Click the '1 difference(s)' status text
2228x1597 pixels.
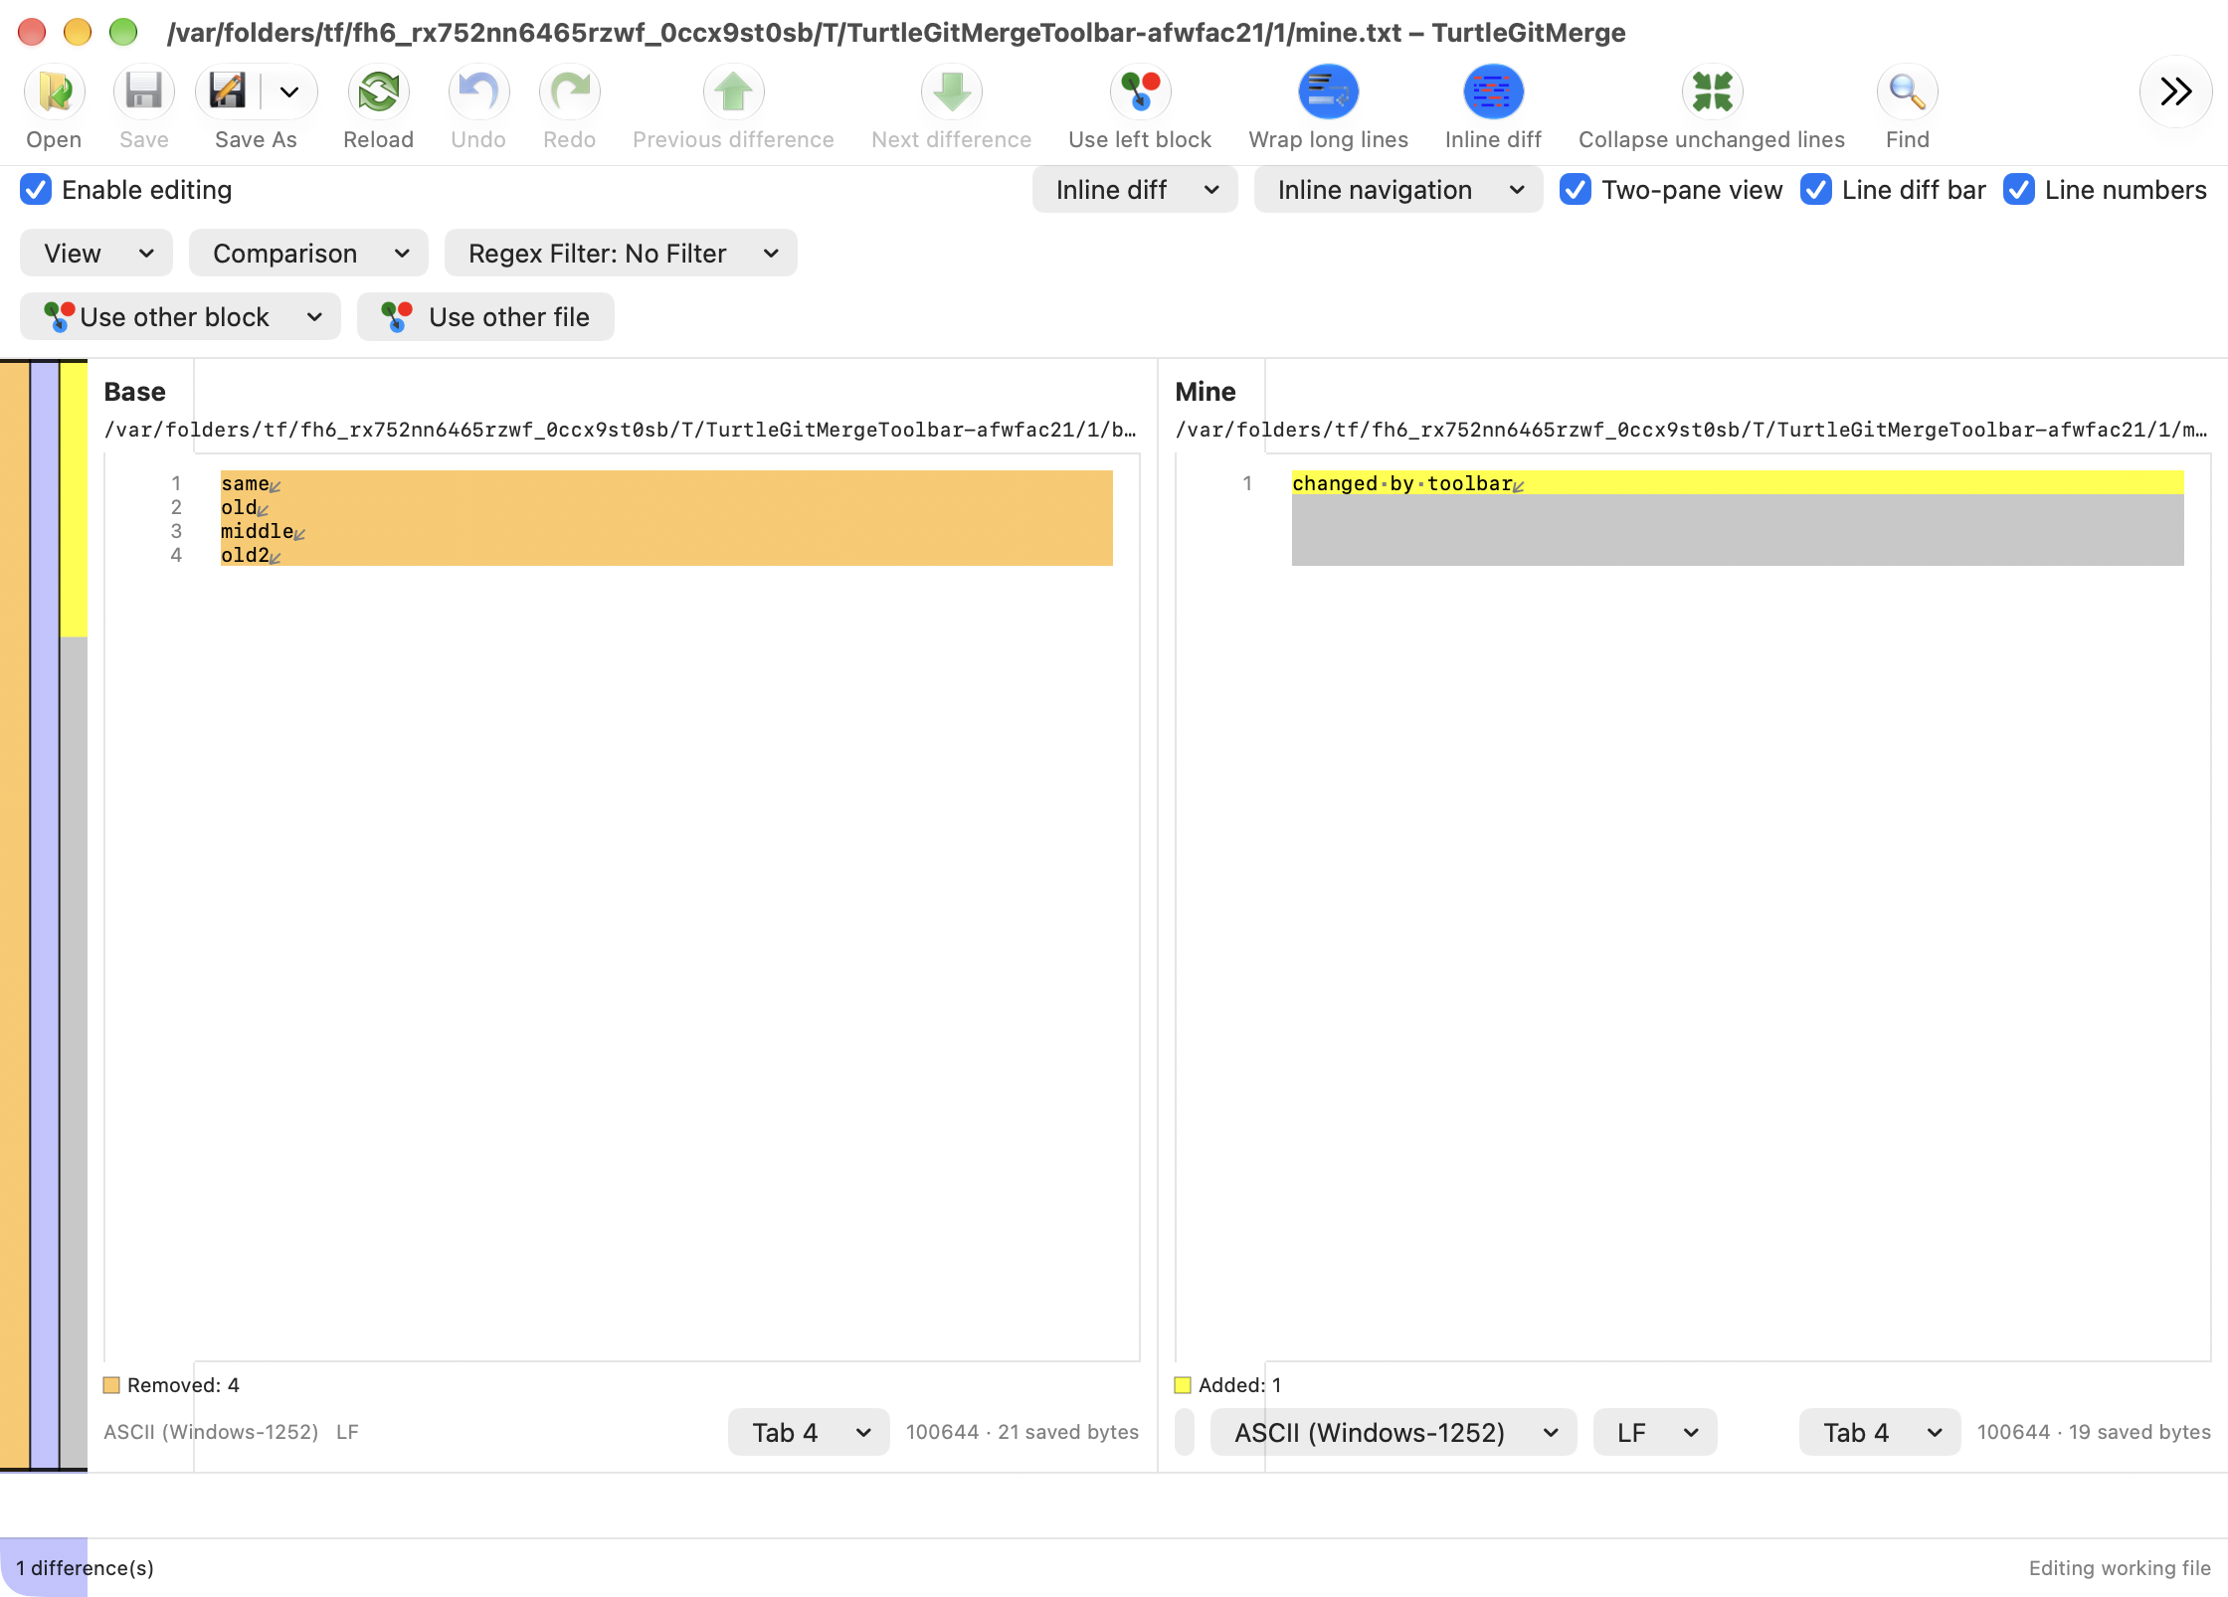pos(85,1568)
